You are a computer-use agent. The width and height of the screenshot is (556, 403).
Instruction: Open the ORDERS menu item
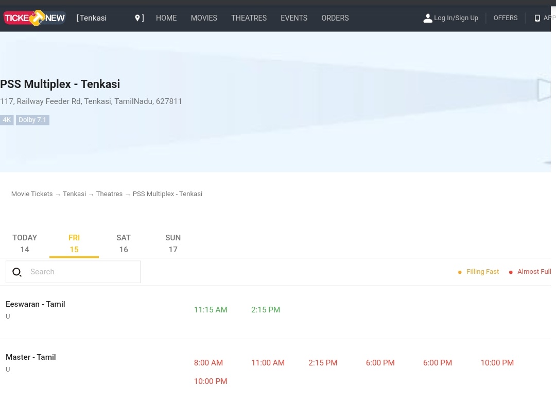click(335, 18)
